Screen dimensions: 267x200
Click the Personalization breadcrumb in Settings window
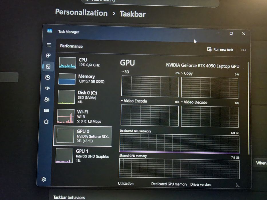pyautogui.click(x=81, y=13)
